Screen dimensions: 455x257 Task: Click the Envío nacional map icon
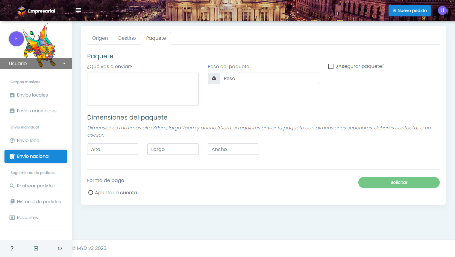pyautogui.click(x=12, y=156)
